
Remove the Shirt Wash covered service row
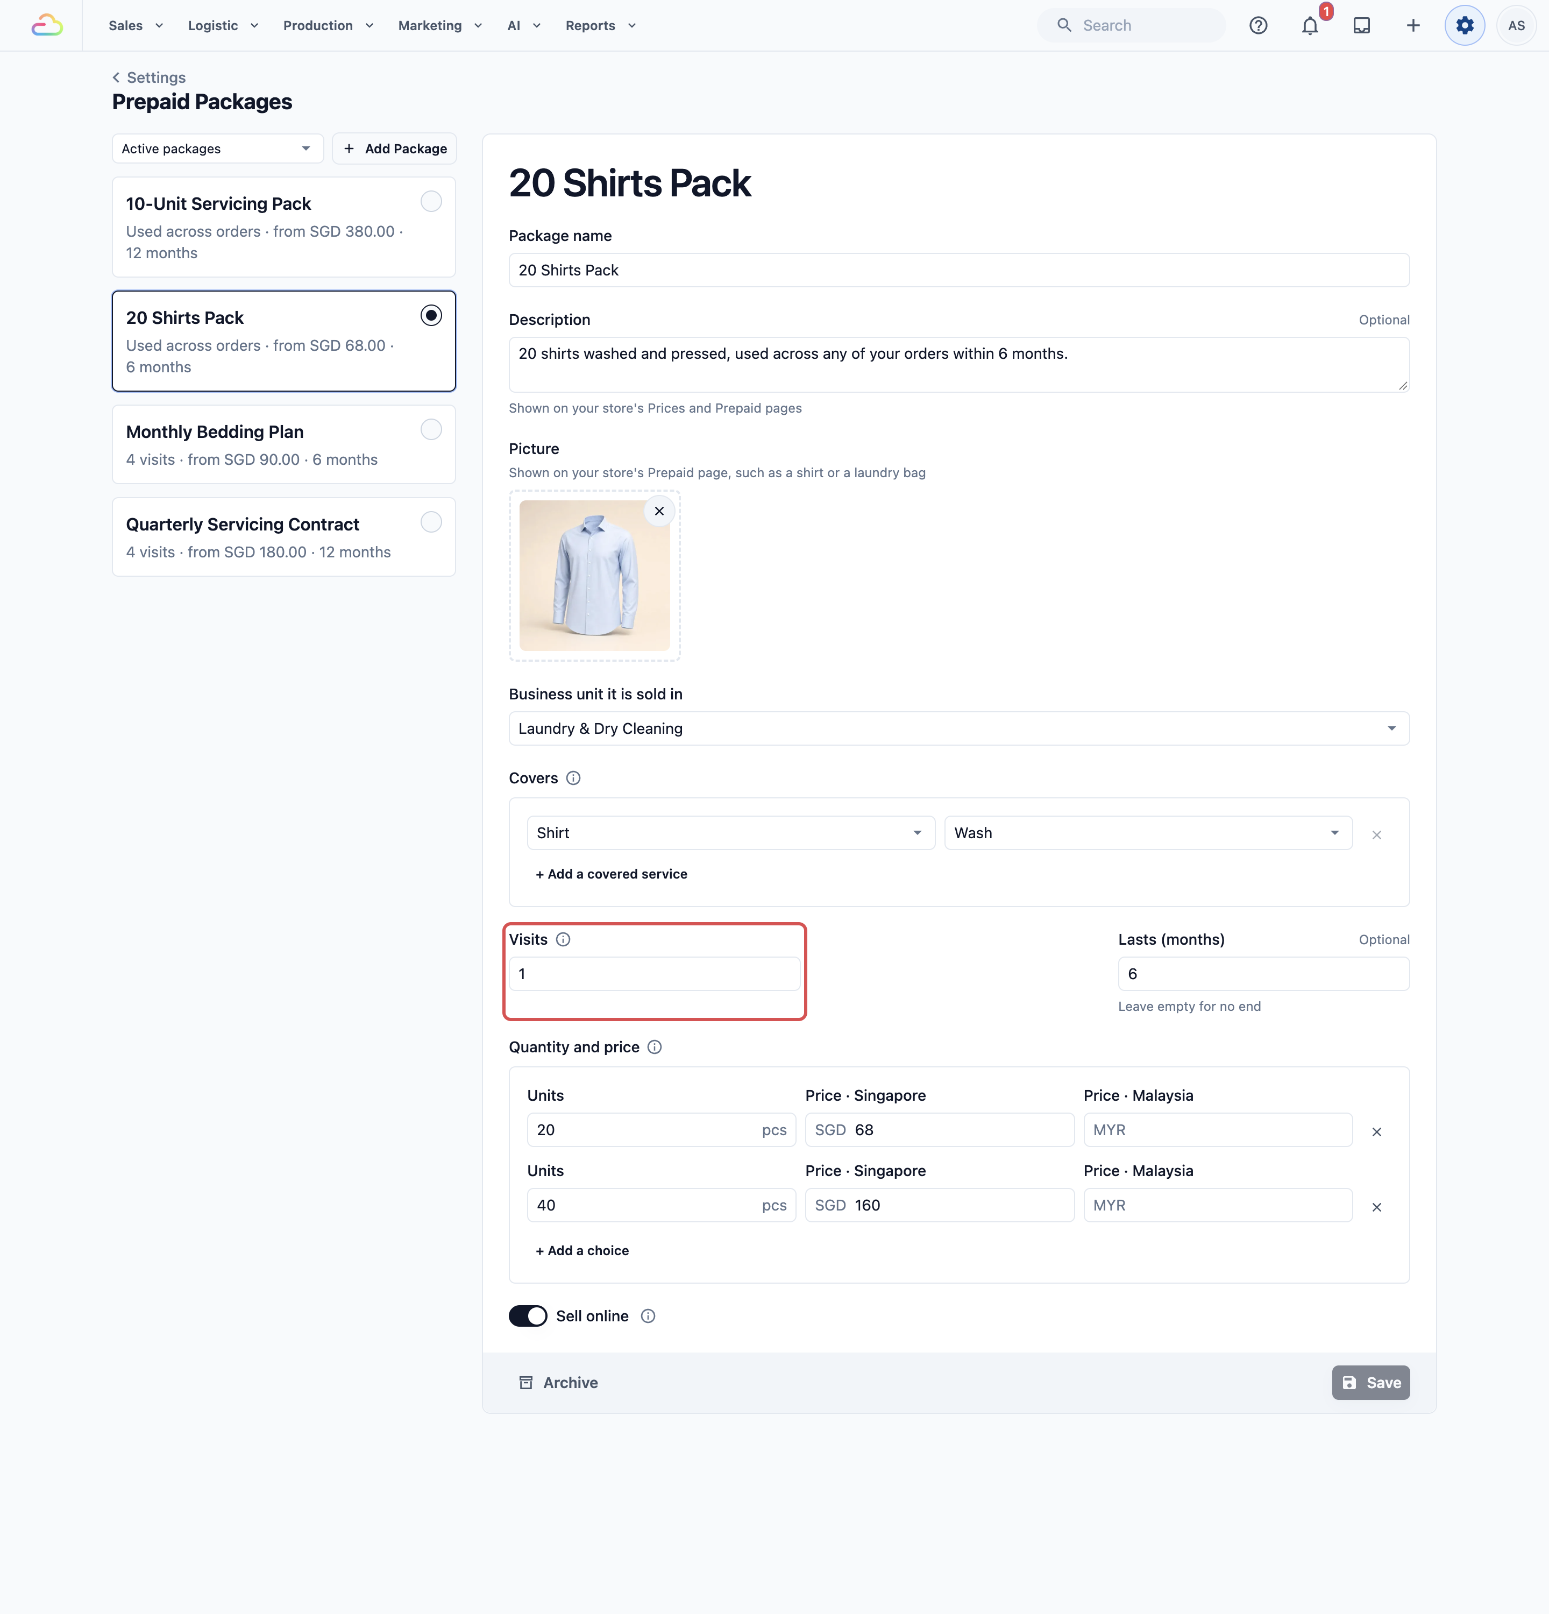point(1376,835)
